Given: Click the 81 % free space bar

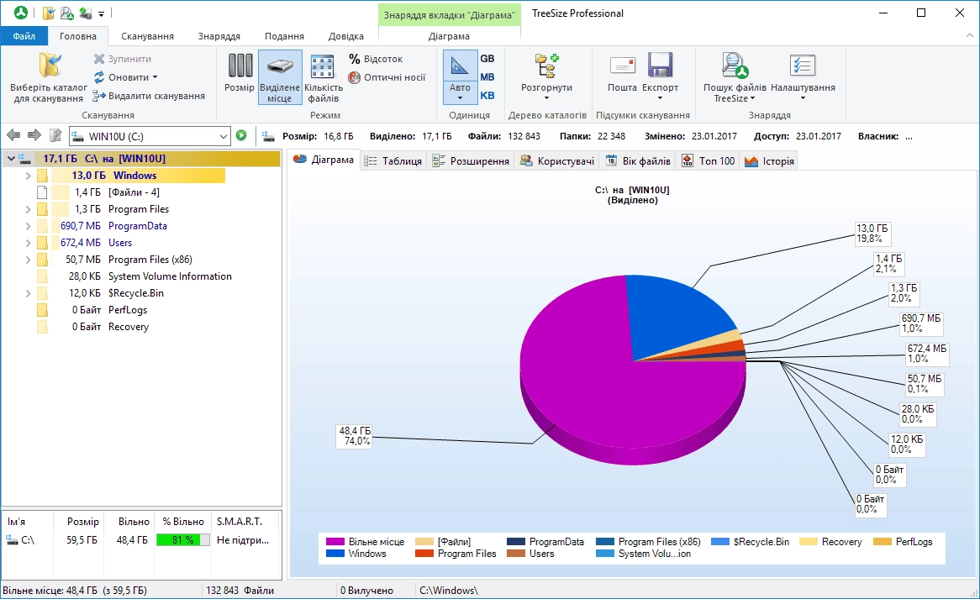Looking at the screenshot, I should pyautogui.click(x=182, y=539).
